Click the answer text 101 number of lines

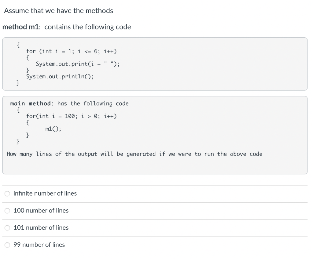tap(41, 228)
